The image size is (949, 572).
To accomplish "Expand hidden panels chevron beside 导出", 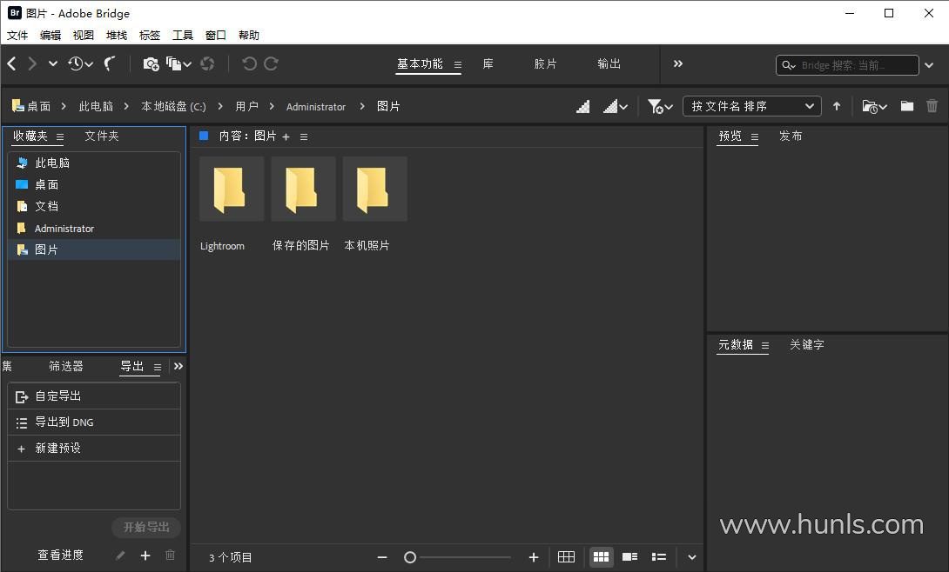I will 178,366.
